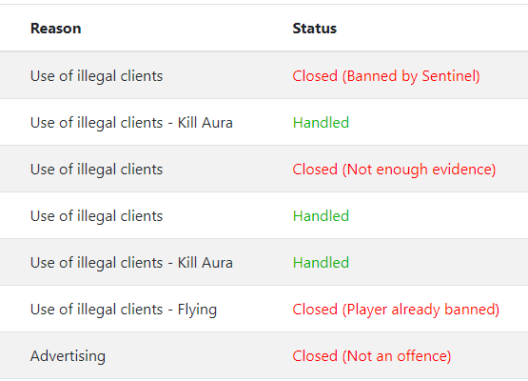Click blank area right of Not an offence
The image size is (528, 381).
point(490,356)
